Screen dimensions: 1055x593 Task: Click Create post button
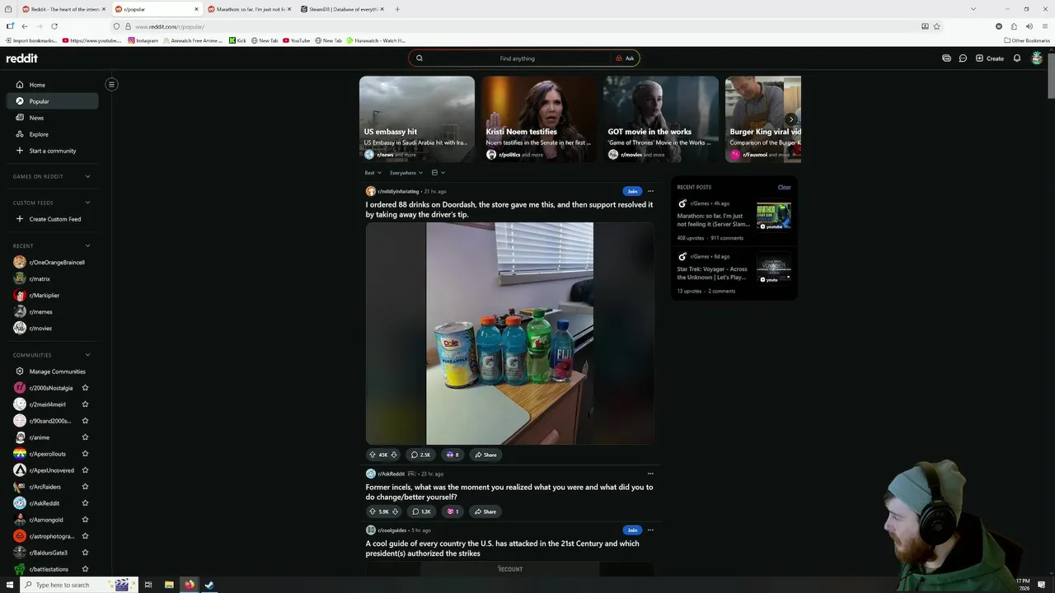pos(990,58)
